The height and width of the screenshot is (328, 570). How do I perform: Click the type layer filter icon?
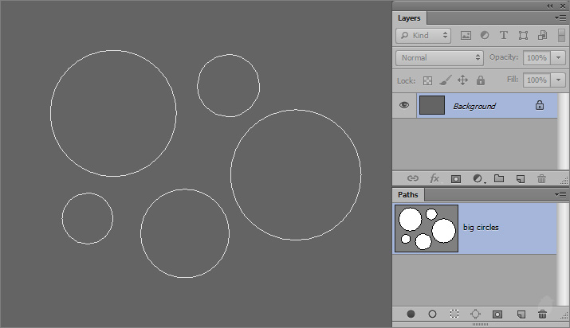pyautogui.click(x=504, y=36)
